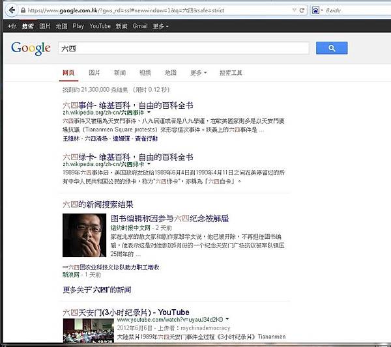Open the 六四天安门(3小时纪录片) YouTube result
The width and height of the screenshot is (391, 347).
click(126, 312)
